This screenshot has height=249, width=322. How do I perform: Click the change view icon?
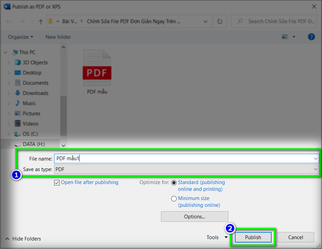coord(285,37)
